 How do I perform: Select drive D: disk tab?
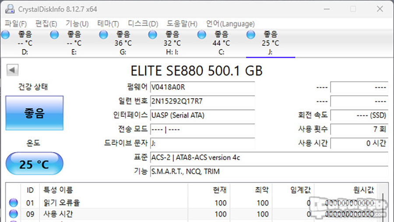(x=25, y=43)
